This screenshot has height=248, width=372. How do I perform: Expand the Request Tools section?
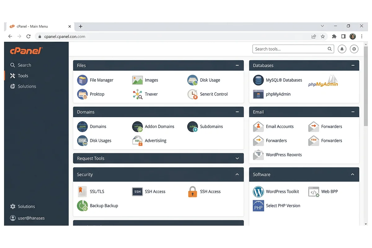click(x=237, y=158)
